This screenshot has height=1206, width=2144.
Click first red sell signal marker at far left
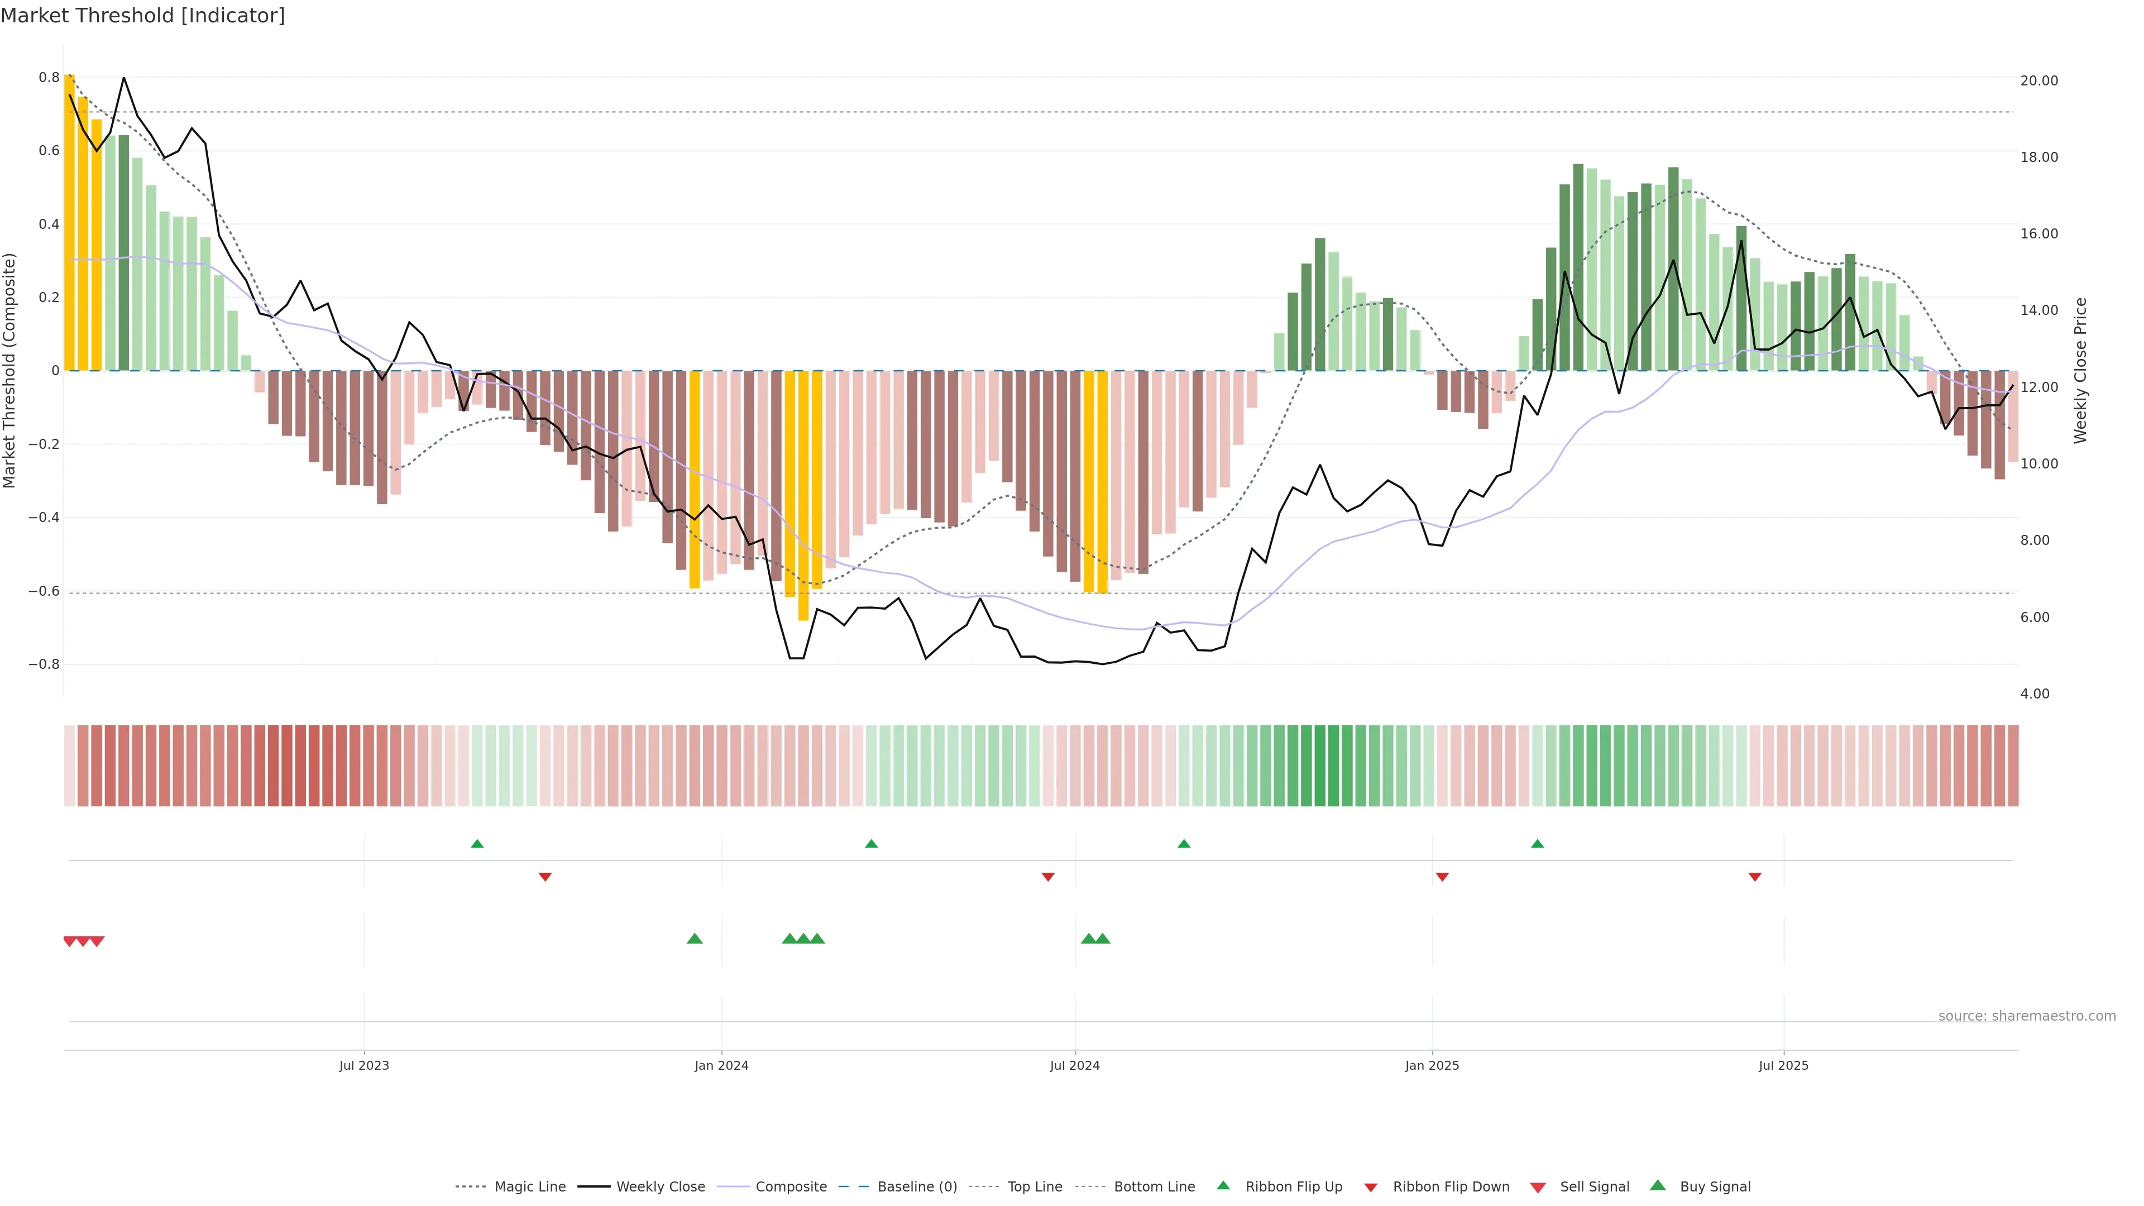70,941
